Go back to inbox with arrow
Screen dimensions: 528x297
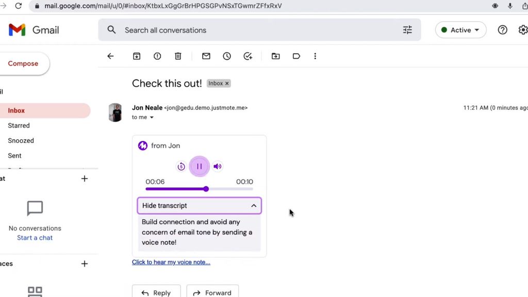click(x=110, y=56)
